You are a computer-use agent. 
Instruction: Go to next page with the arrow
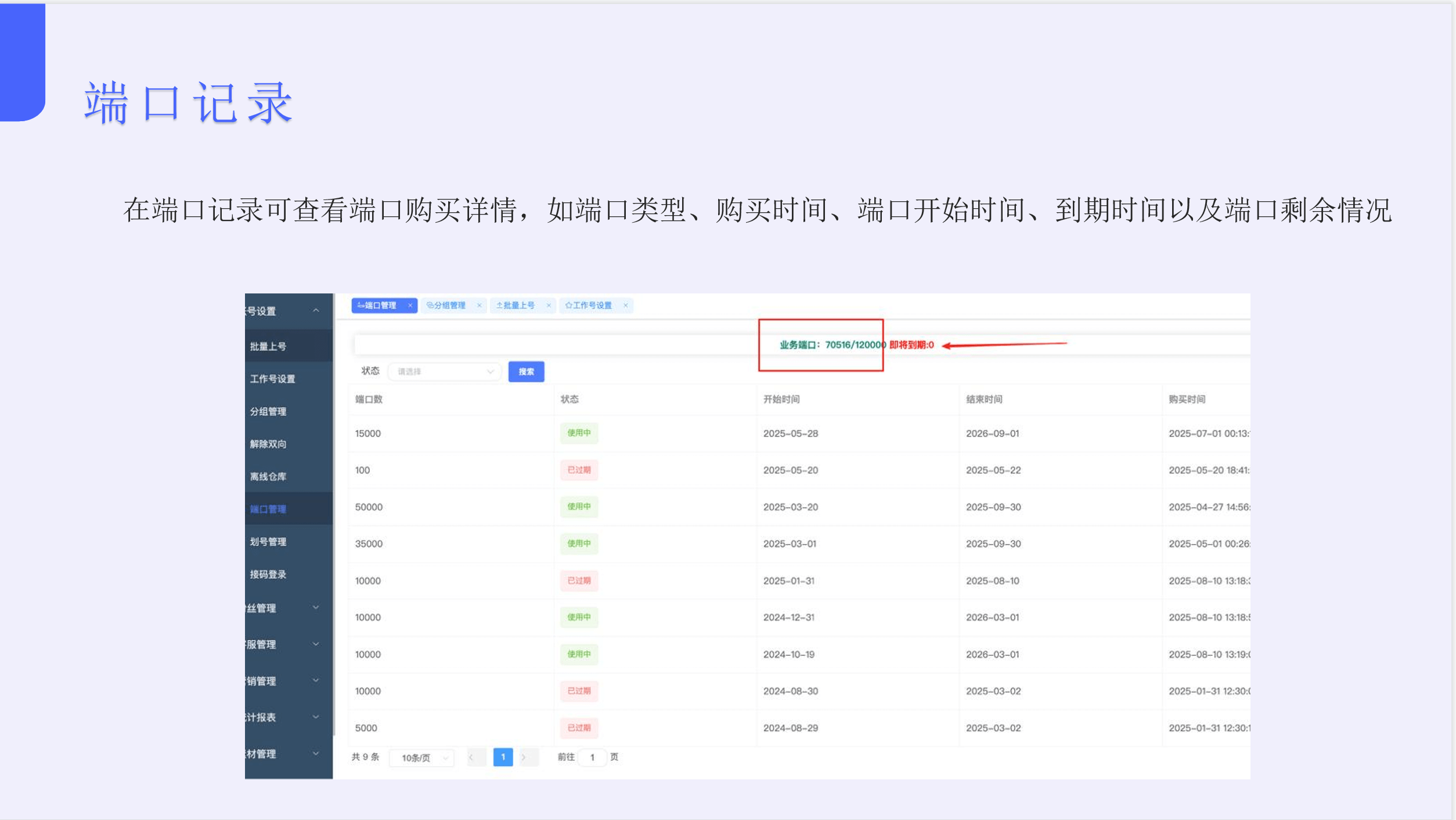pos(524,757)
